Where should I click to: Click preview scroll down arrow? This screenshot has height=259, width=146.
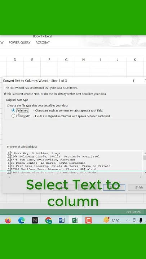click(145, 172)
